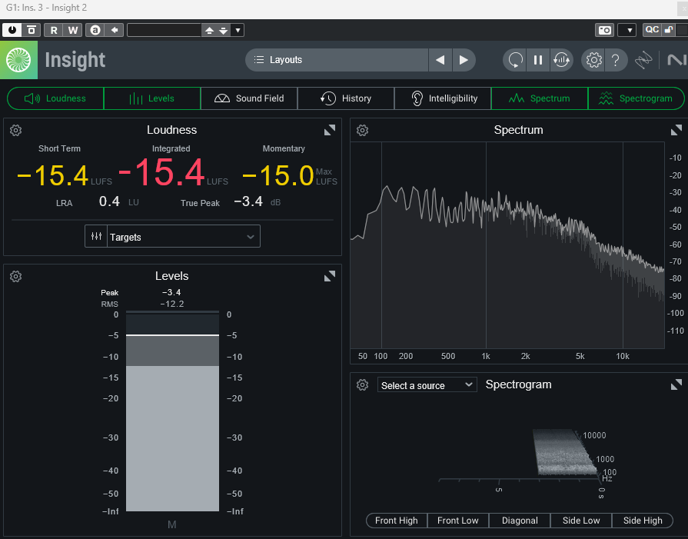Click the preset name field
The height and width of the screenshot is (539, 688).
[x=164, y=30]
